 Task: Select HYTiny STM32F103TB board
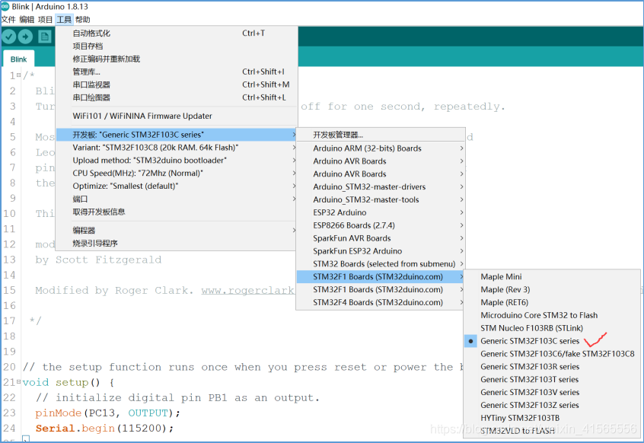click(x=552, y=418)
